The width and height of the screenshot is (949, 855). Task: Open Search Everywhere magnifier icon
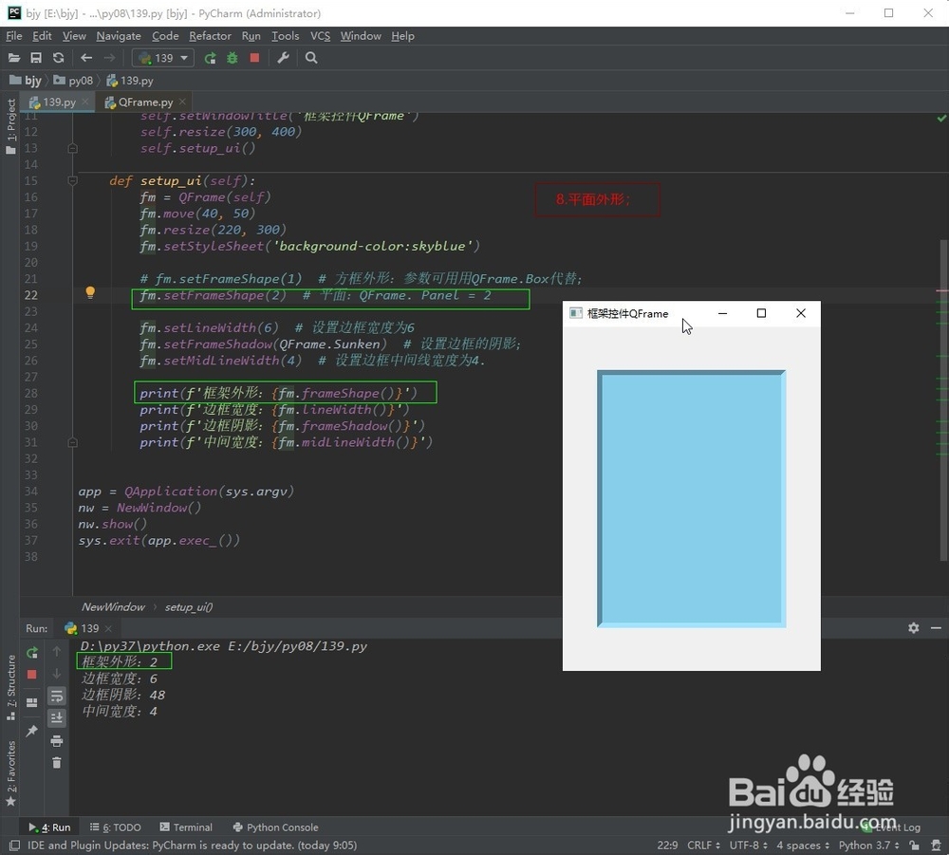pyautogui.click(x=311, y=58)
